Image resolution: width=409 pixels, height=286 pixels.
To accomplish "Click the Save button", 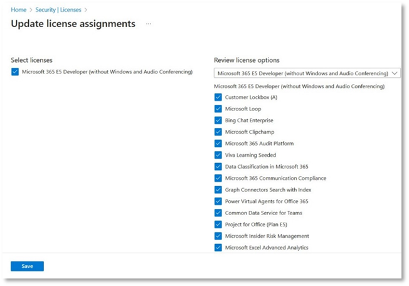I will point(27,266).
